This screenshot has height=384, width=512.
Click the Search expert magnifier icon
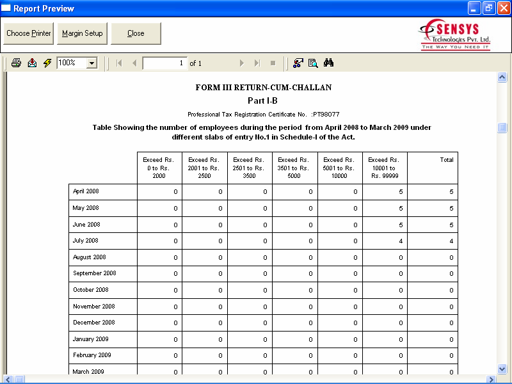(x=313, y=63)
